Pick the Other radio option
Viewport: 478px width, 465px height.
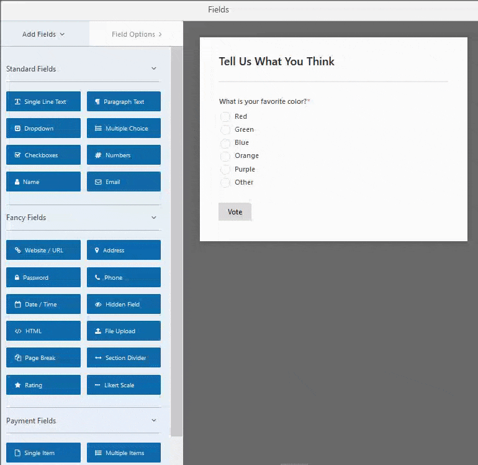(225, 183)
